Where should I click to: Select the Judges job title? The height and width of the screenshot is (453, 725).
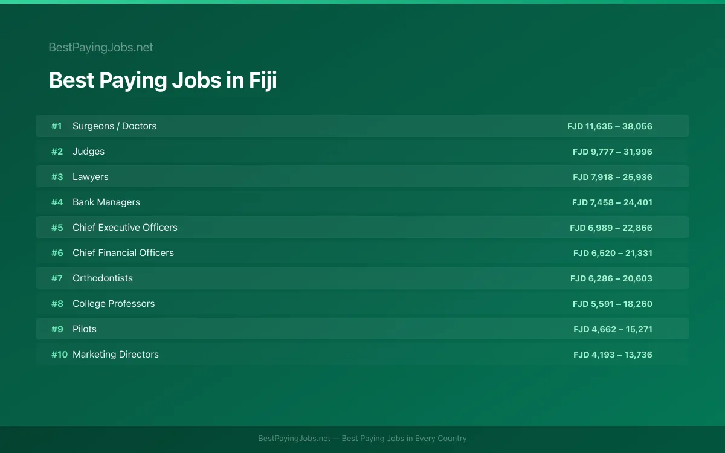point(89,152)
